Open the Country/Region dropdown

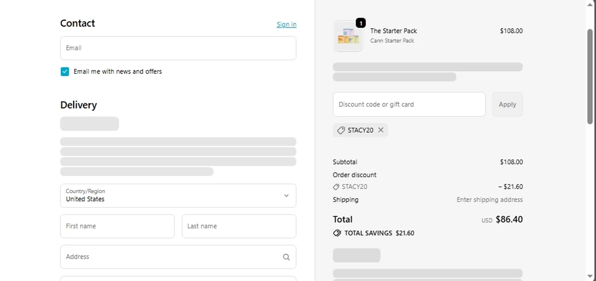click(x=178, y=196)
